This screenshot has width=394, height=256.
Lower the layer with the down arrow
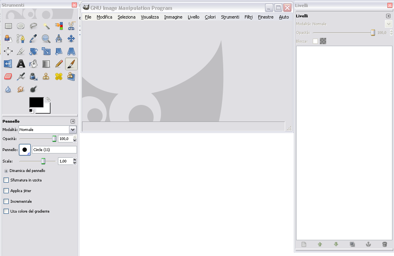(x=336, y=244)
